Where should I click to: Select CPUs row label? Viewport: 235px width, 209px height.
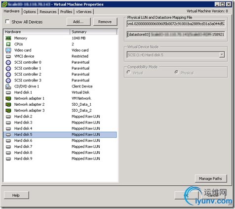19,44
